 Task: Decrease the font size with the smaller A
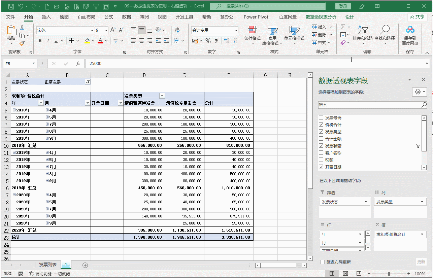(121, 30)
